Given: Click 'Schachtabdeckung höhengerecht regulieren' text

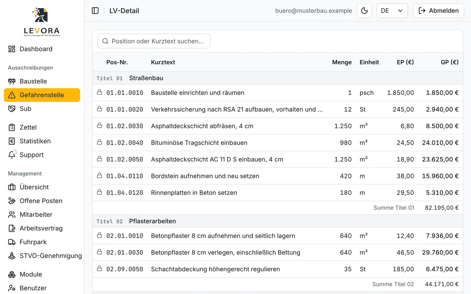Looking at the screenshot, I should [215, 269].
